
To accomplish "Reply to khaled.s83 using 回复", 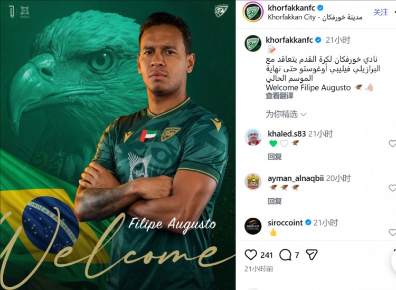I will [x=275, y=157].
